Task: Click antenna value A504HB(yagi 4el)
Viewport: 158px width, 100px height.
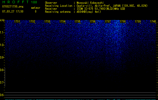Action: point(89,12)
